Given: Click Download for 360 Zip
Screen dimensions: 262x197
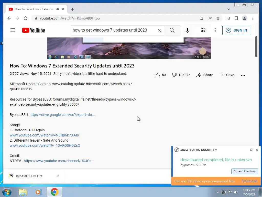Looking at the screenshot, I should tap(249, 181).
